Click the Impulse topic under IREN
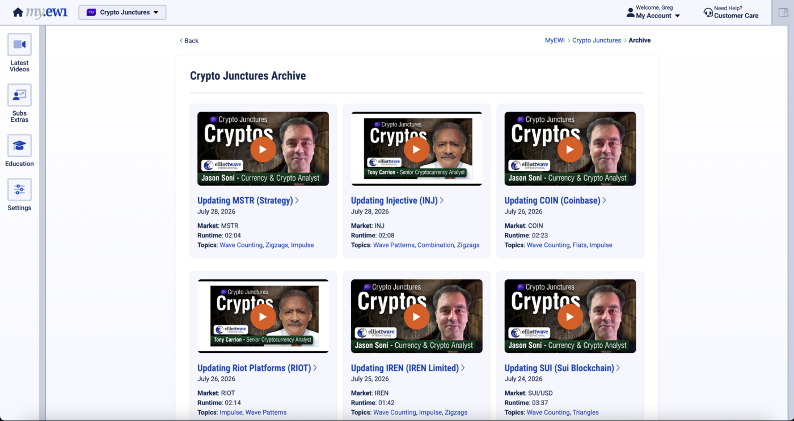Viewport: 794px width, 421px height. pos(430,413)
